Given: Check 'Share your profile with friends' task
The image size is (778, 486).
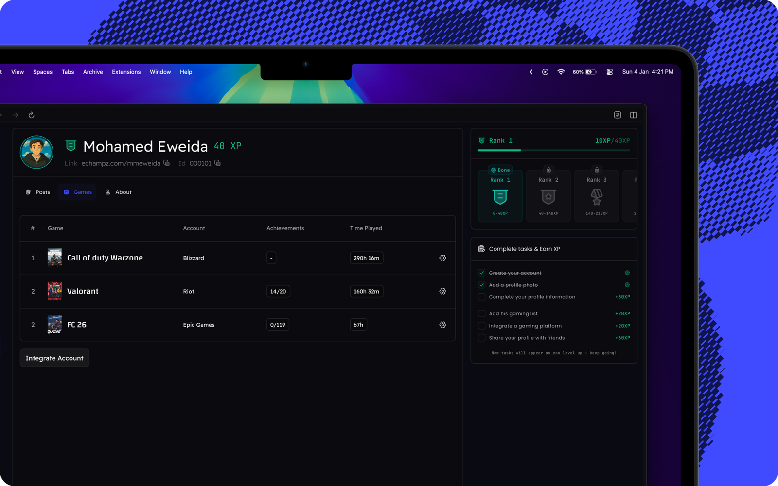Looking at the screenshot, I should pos(482,338).
